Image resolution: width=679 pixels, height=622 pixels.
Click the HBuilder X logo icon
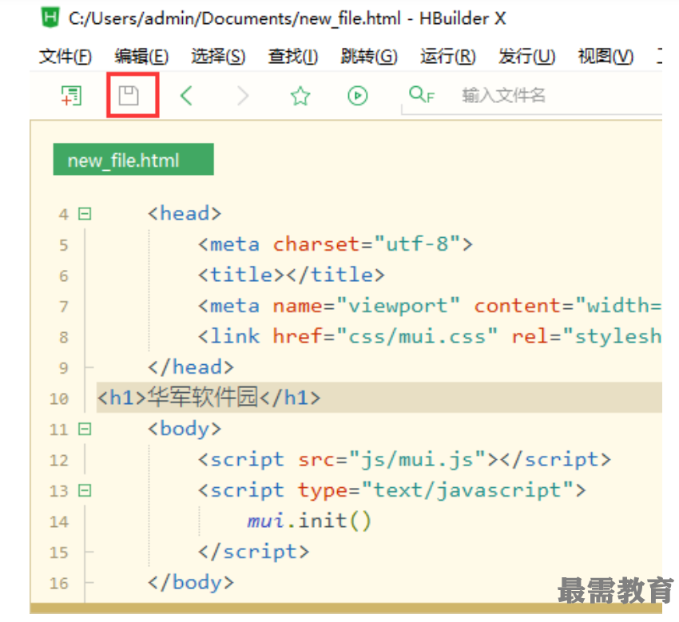50,18
